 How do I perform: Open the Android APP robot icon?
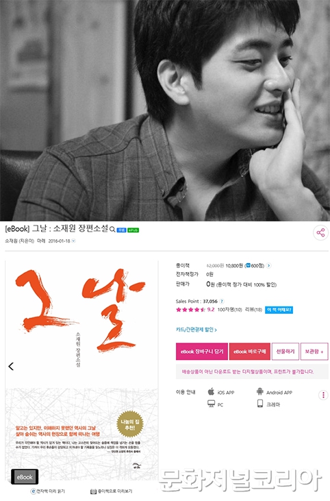pos(259,392)
